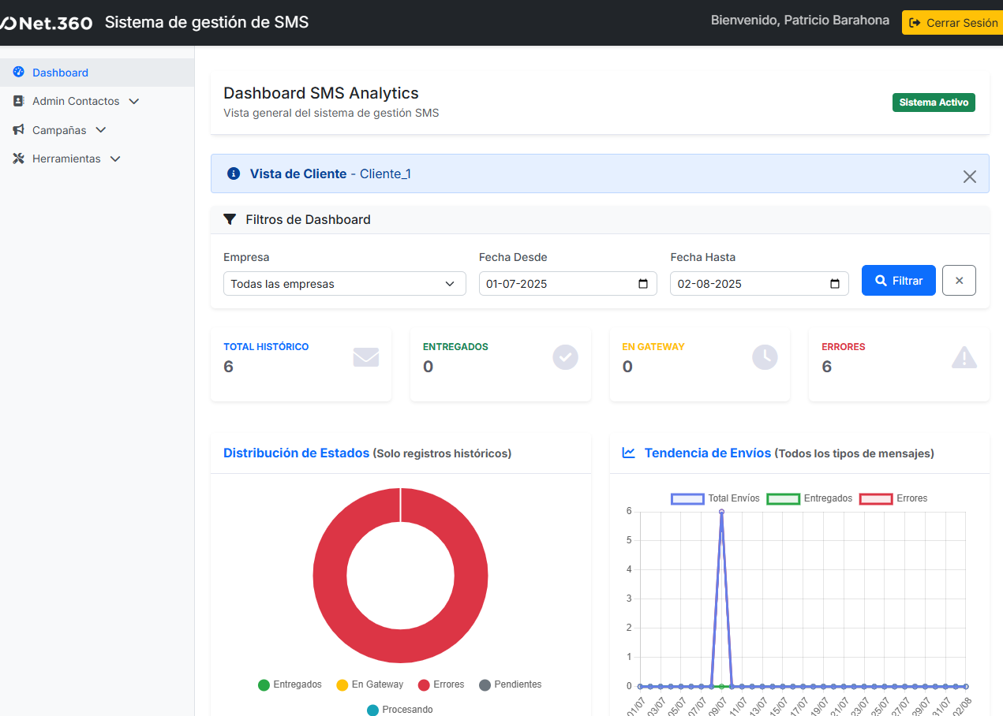Click the info icon beside Vista de Cliente

234,173
